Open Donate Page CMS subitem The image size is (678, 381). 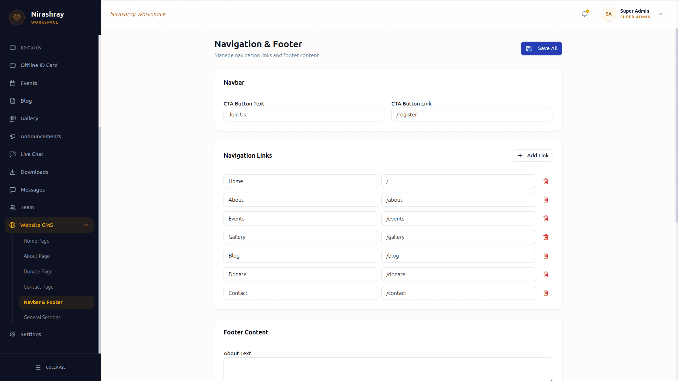click(x=56, y=272)
